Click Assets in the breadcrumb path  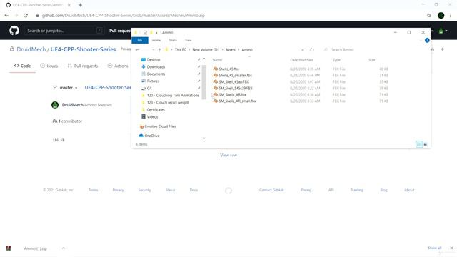(230, 50)
